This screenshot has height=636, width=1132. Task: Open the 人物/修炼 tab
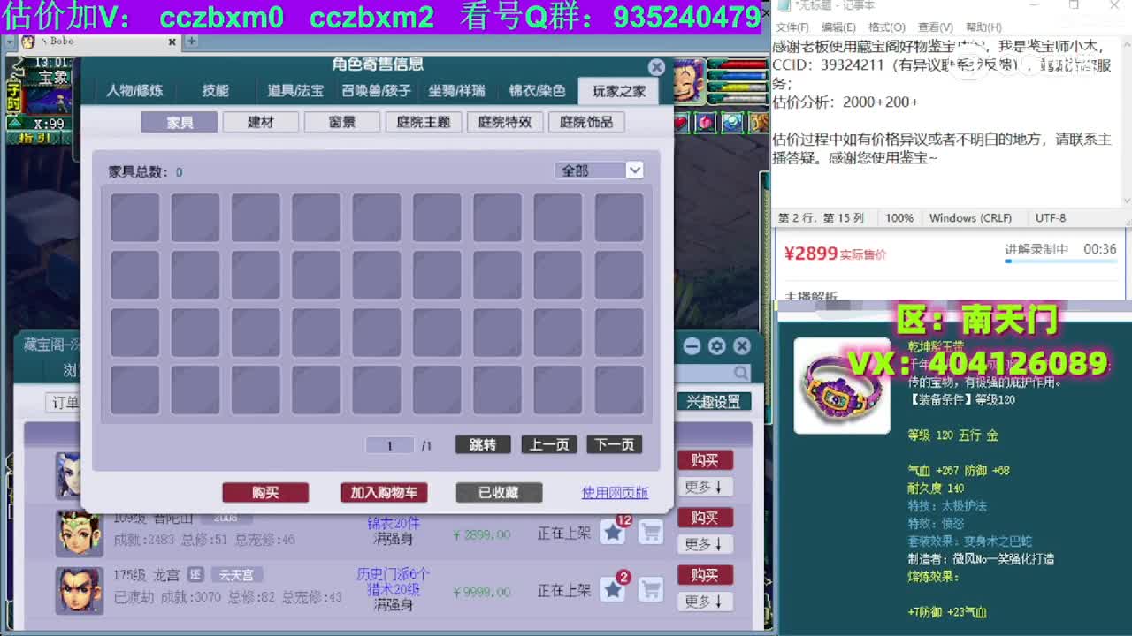[134, 90]
